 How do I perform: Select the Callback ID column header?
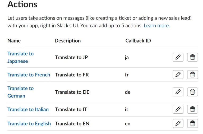pos(138,41)
